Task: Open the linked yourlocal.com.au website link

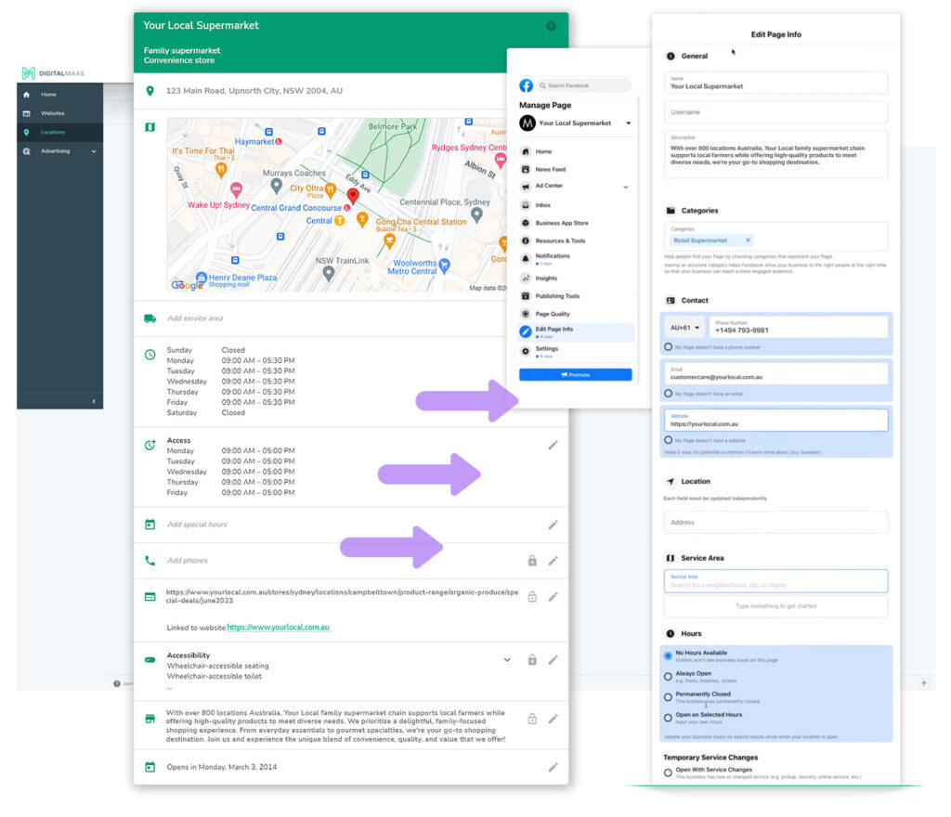Action: click(x=279, y=628)
